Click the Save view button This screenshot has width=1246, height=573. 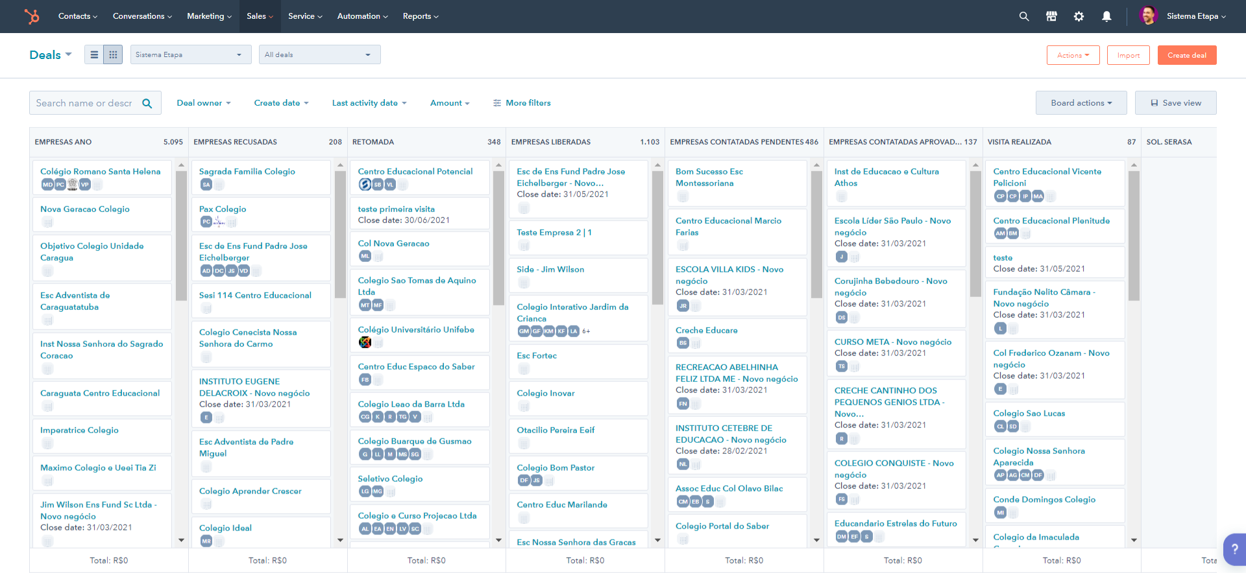coord(1176,103)
